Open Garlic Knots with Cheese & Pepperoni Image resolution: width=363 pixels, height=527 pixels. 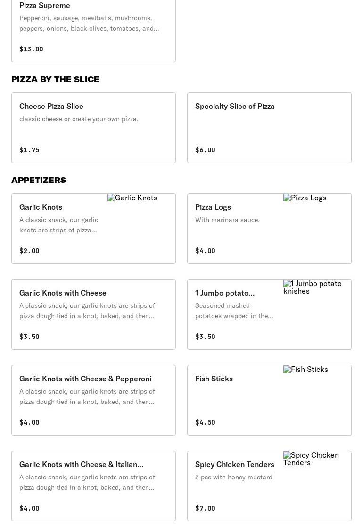(x=85, y=379)
